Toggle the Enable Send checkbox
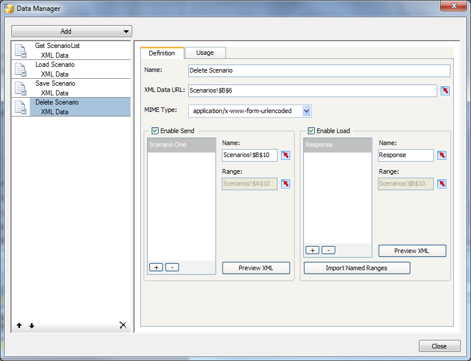 tap(155, 131)
